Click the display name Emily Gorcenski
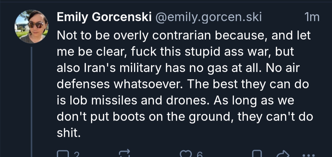 click(x=104, y=17)
